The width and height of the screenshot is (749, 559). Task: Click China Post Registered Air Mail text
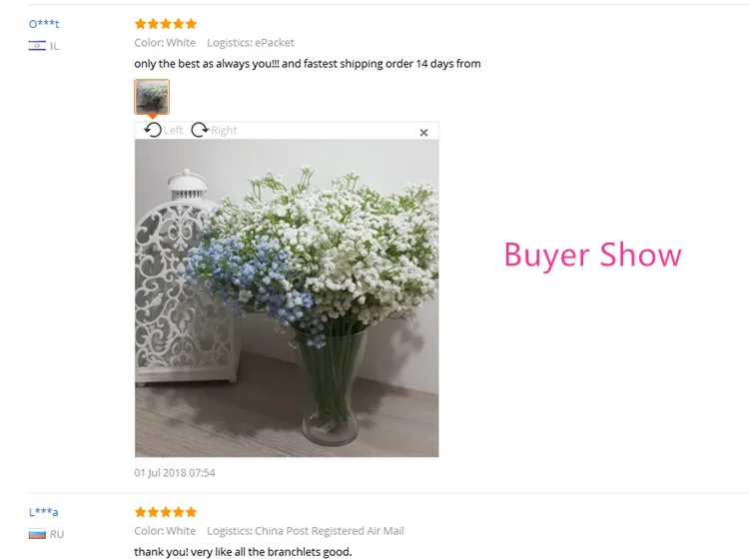(x=330, y=531)
